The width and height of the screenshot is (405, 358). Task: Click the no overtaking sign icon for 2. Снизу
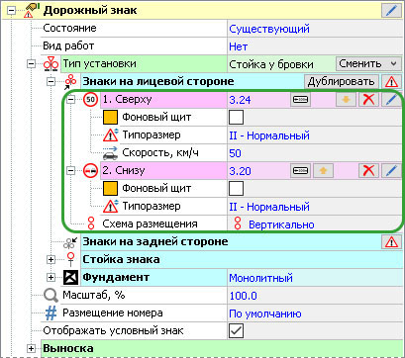coord(90,170)
